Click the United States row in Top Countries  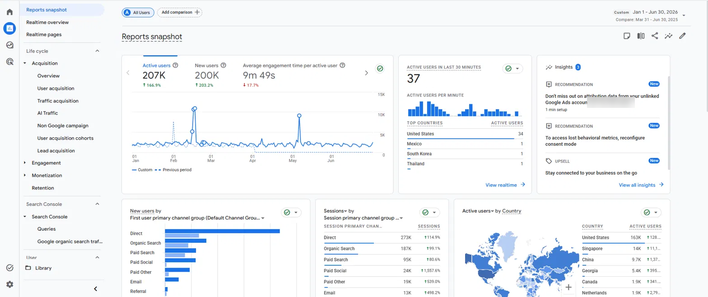pos(465,134)
